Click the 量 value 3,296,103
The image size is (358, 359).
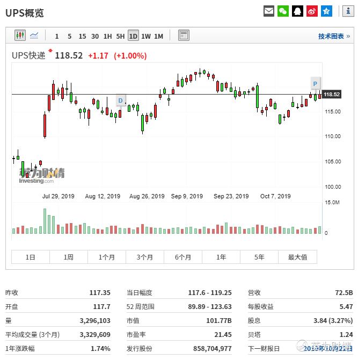(95, 321)
